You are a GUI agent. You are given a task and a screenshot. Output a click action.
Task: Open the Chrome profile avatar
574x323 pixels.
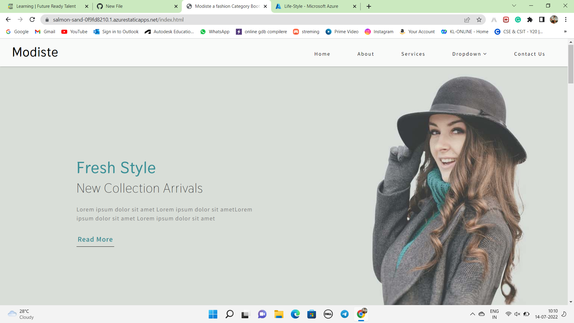click(554, 20)
